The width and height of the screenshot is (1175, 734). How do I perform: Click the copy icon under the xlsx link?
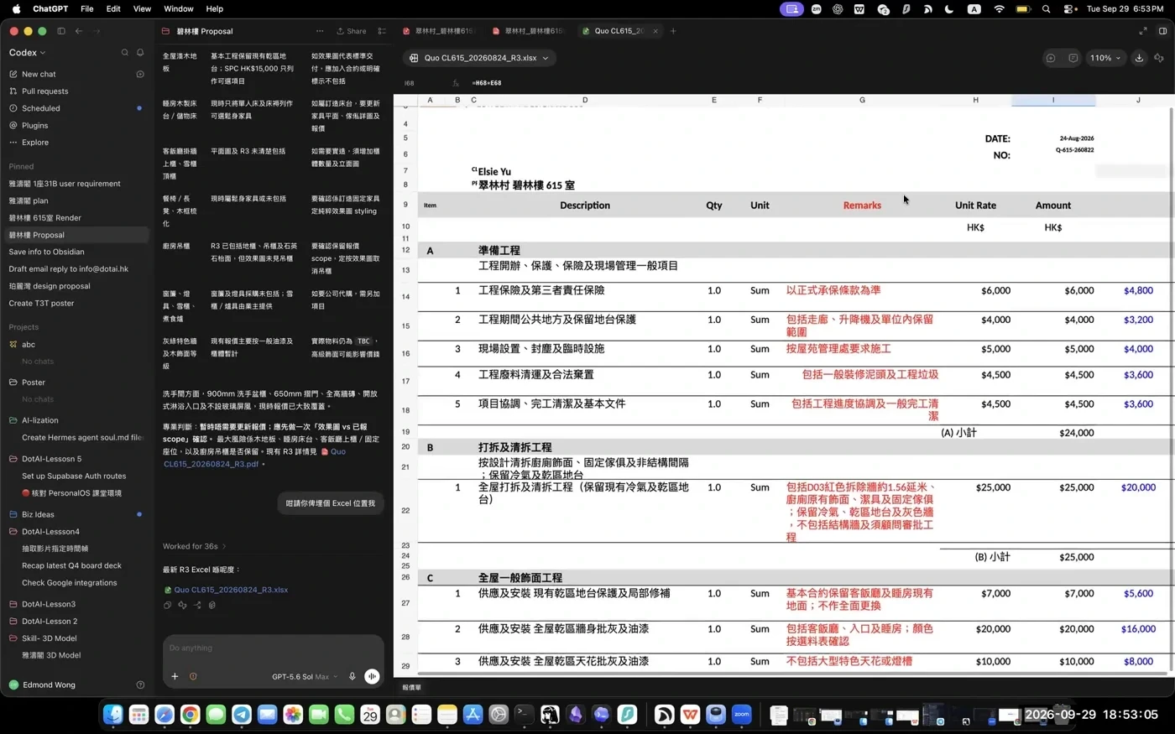pyautogui.click(x=167, y=605)
